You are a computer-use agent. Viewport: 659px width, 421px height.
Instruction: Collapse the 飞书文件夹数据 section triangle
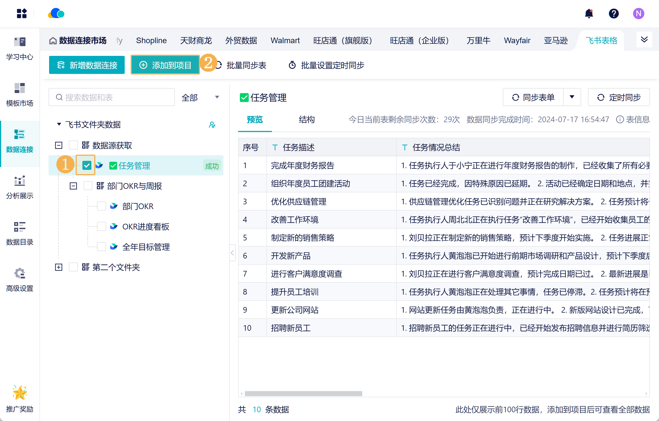tap(59, 124)
